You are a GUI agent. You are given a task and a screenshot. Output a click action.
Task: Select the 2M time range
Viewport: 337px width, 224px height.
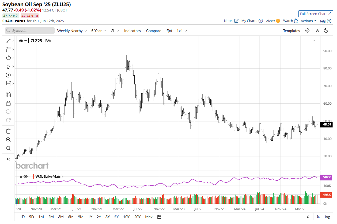(x=51, y=217)
